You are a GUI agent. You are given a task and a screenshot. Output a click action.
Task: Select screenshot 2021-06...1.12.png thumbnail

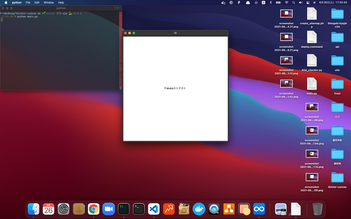click(x=286, y=60)
